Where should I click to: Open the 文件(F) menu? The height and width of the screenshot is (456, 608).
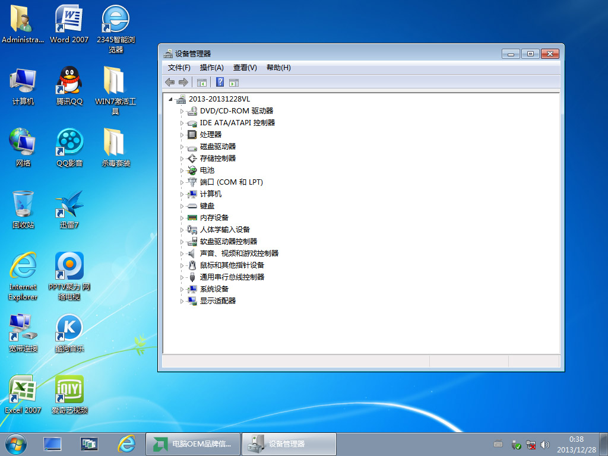click(x=179, y=68)
